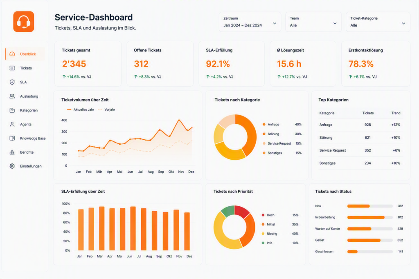Screen dimensions: 419x279
Task: Click the Kategorien folder icon
Action: (12, 110)
